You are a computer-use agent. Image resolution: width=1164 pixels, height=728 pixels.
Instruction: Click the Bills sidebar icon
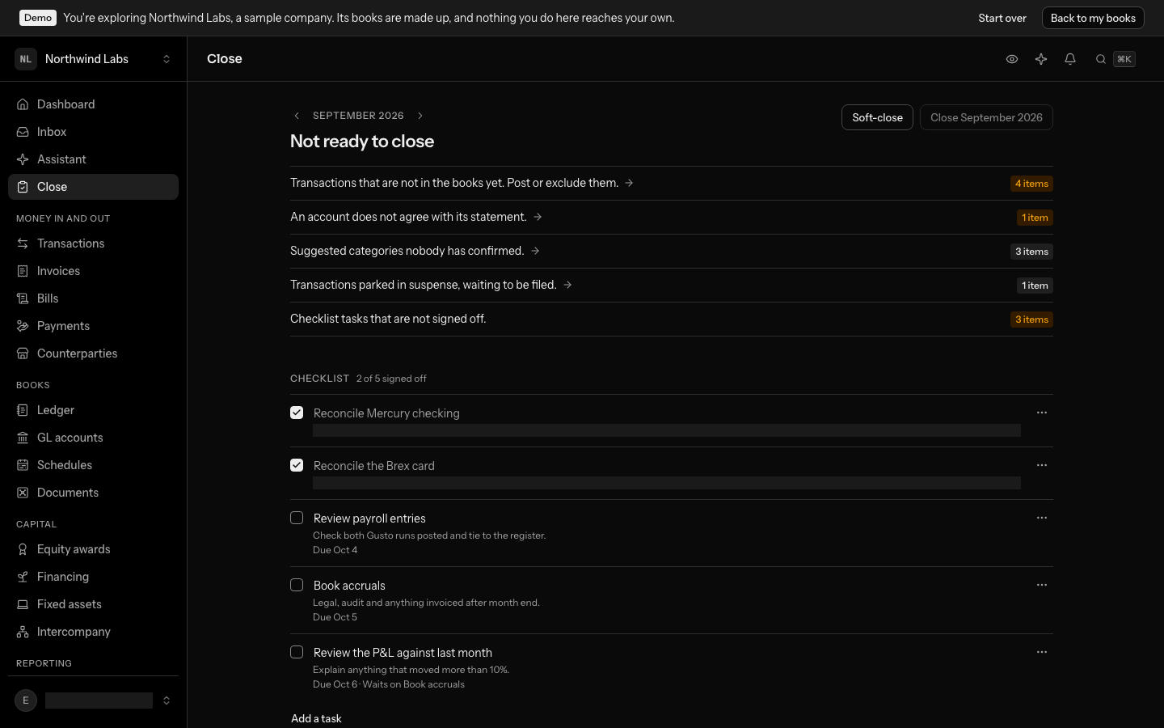pos(23,298)
